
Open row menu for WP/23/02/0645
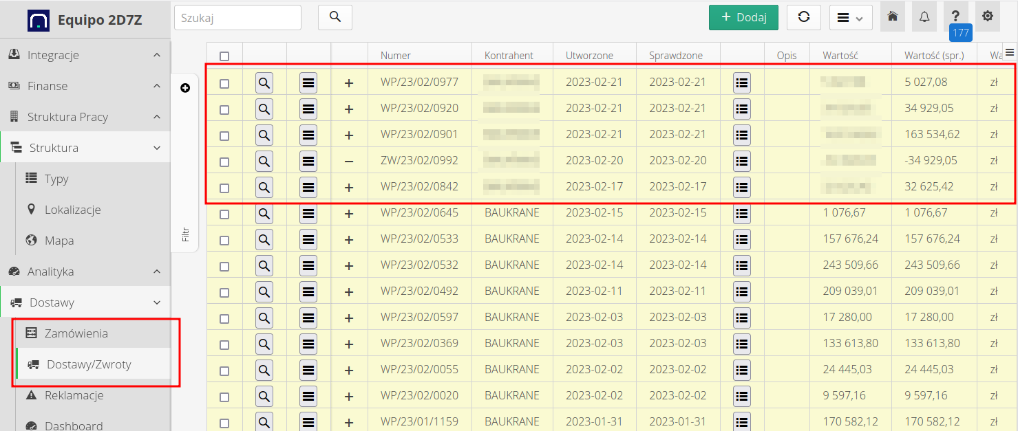click(x=308, y=213)
